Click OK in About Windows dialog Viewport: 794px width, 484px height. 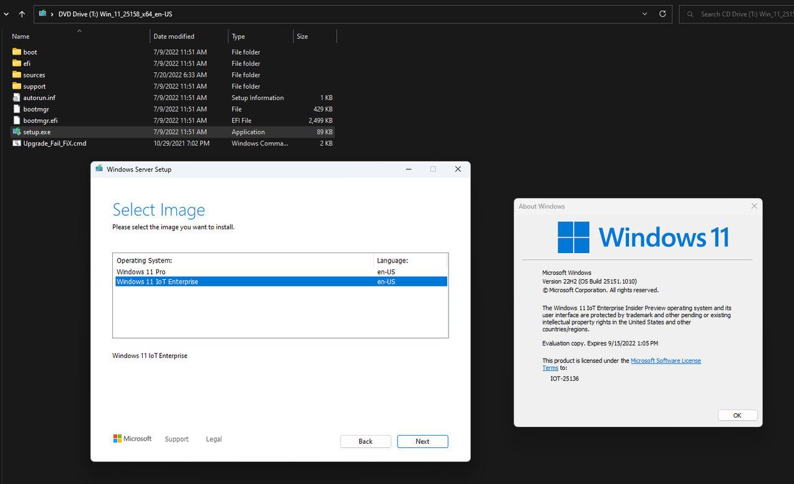[738, 415]
